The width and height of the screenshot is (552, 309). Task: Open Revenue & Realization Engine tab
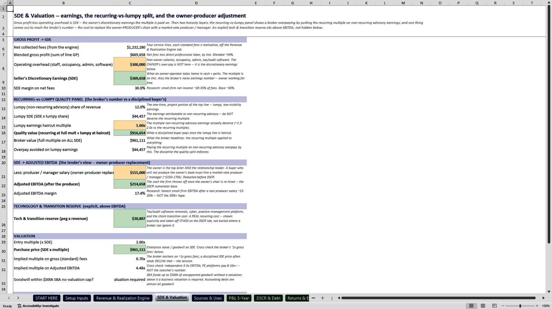pyautogui.click(x=123, y=298)
